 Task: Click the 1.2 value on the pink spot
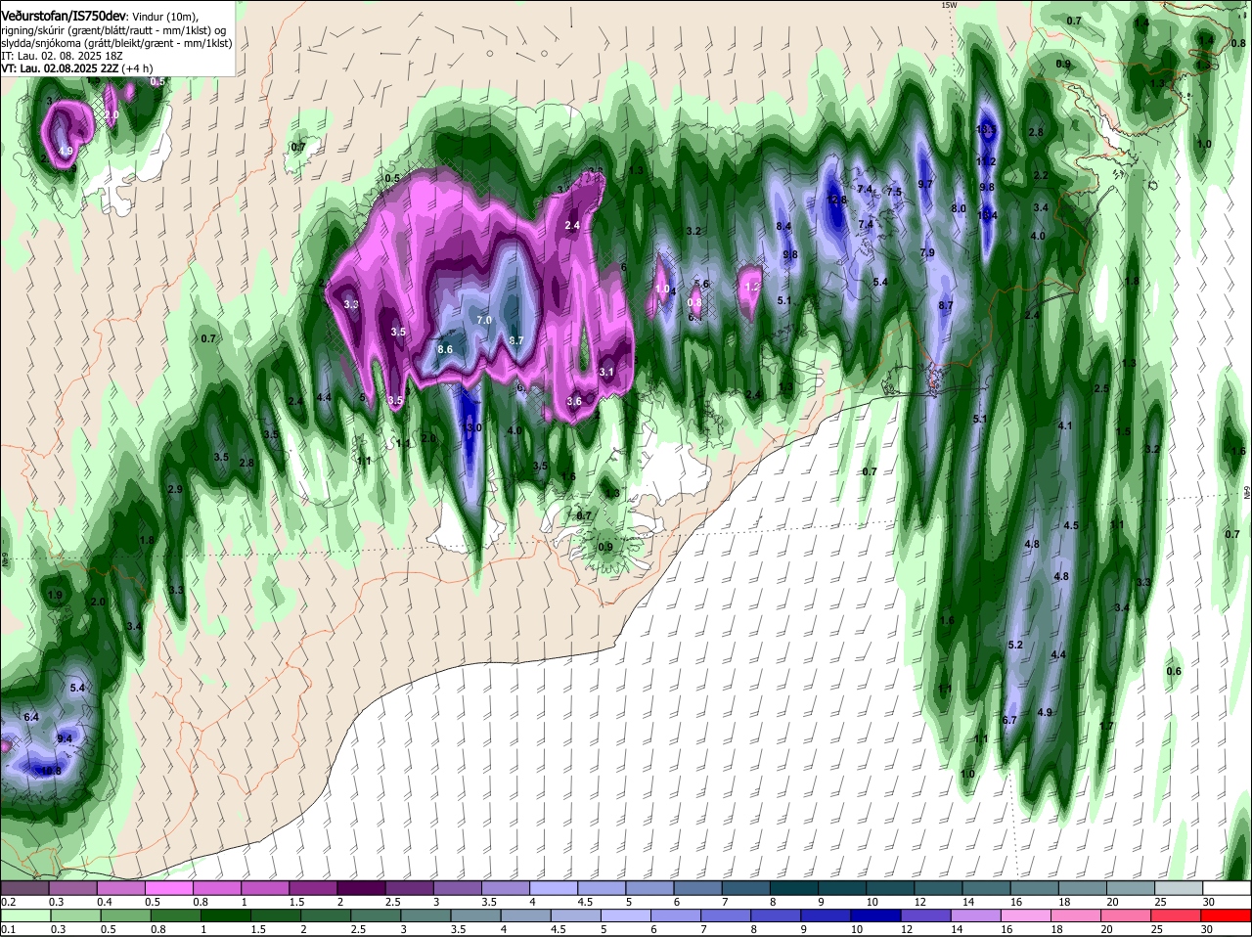[x=752, y=288]
